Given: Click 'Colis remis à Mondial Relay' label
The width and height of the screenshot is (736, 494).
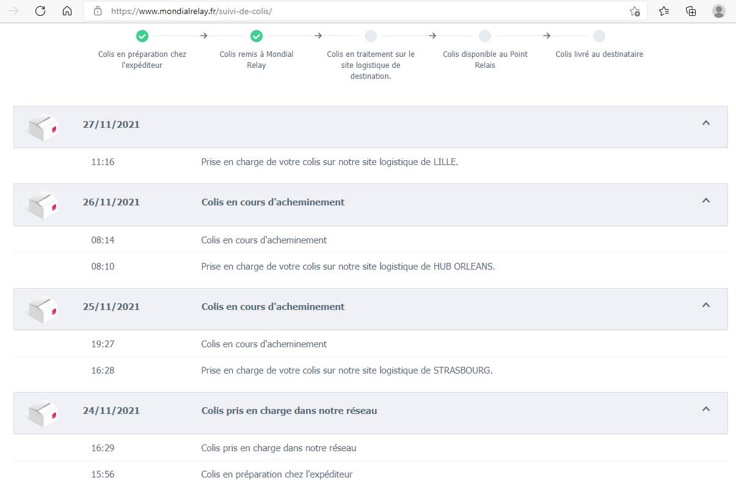Looking at the screenshot, I should point(257,60).
